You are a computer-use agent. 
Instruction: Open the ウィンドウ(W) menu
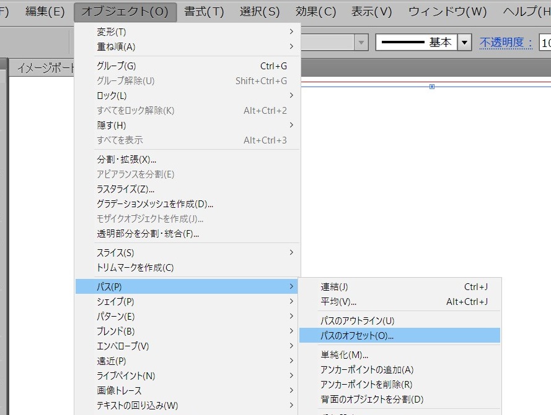tap(447, 12)
